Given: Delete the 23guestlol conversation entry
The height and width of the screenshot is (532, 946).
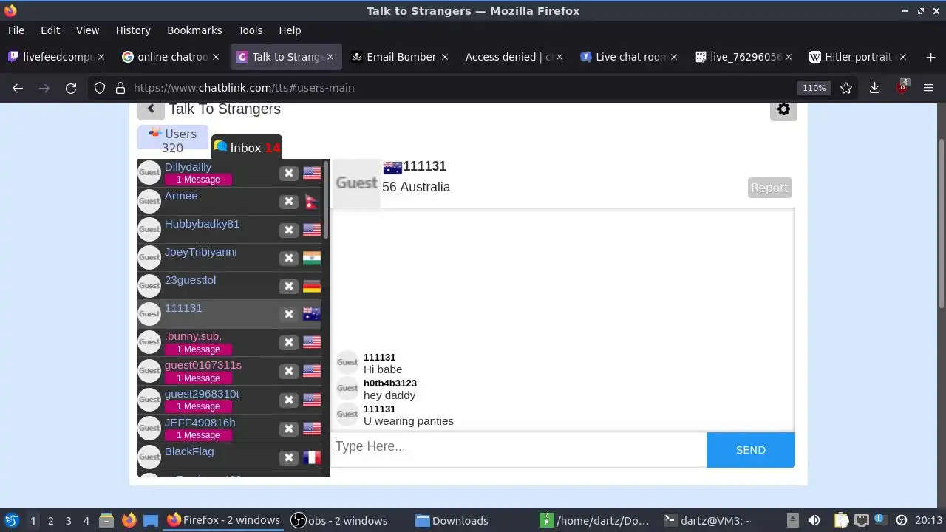Looking at the screenshot, I should point(289,286).
